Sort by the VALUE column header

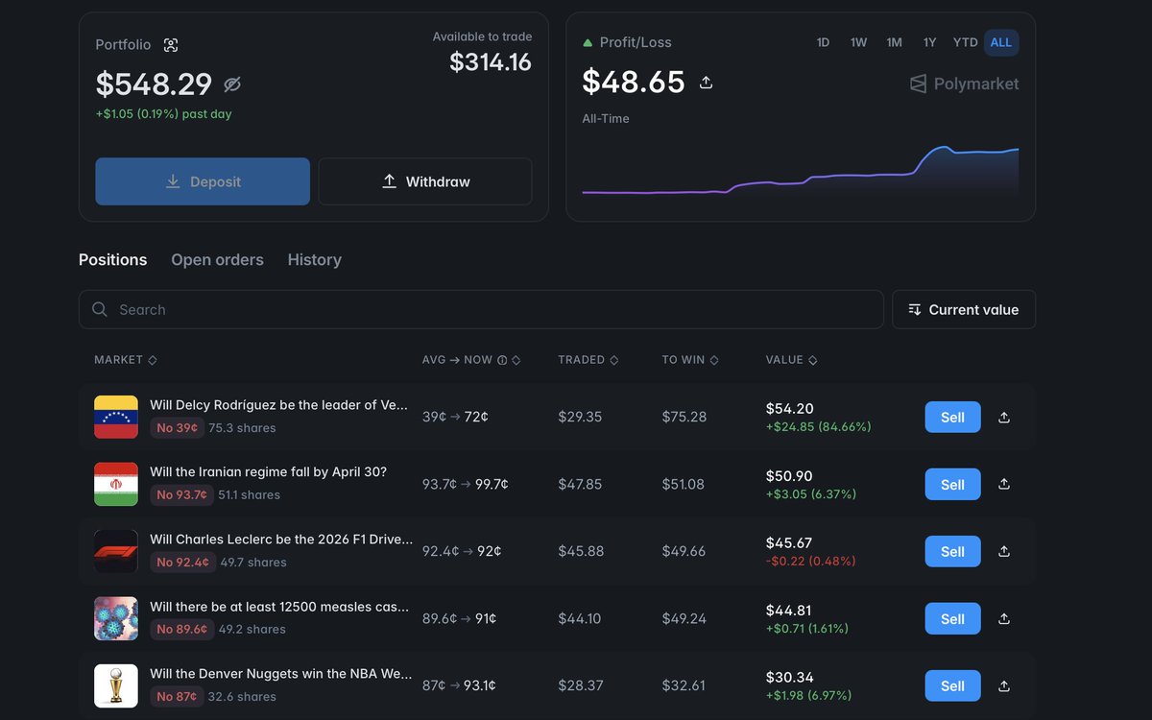[792, 360]
